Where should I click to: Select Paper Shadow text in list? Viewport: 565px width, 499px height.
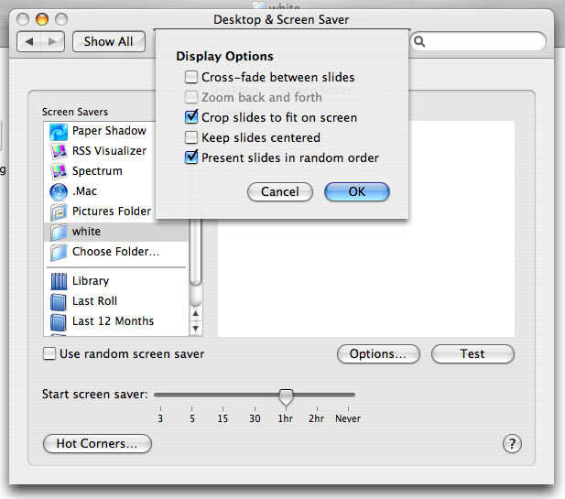[109, 130]
